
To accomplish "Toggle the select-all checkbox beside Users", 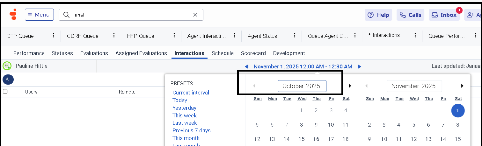I will tap(5, 92).
